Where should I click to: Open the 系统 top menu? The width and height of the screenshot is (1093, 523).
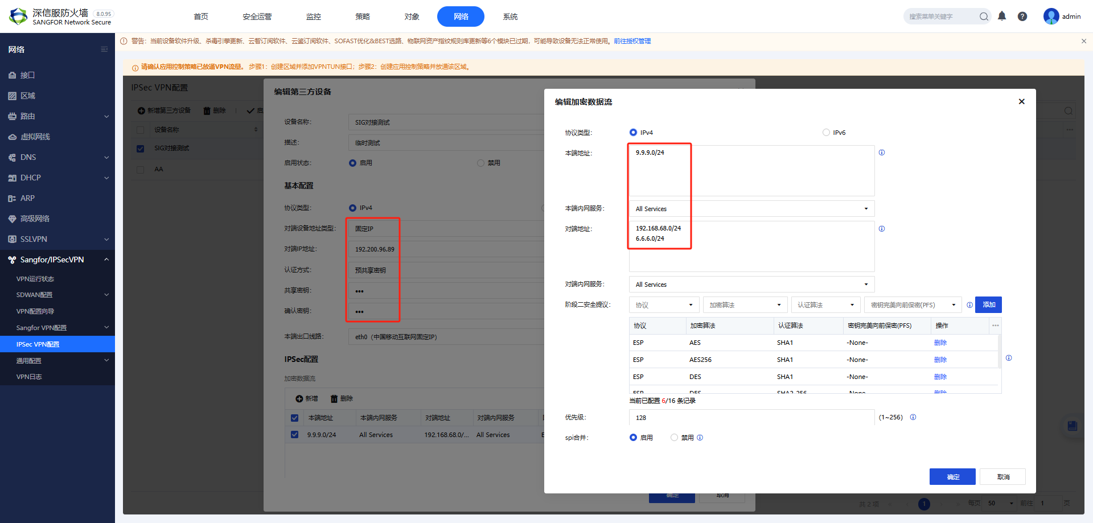tap(510, 17)
